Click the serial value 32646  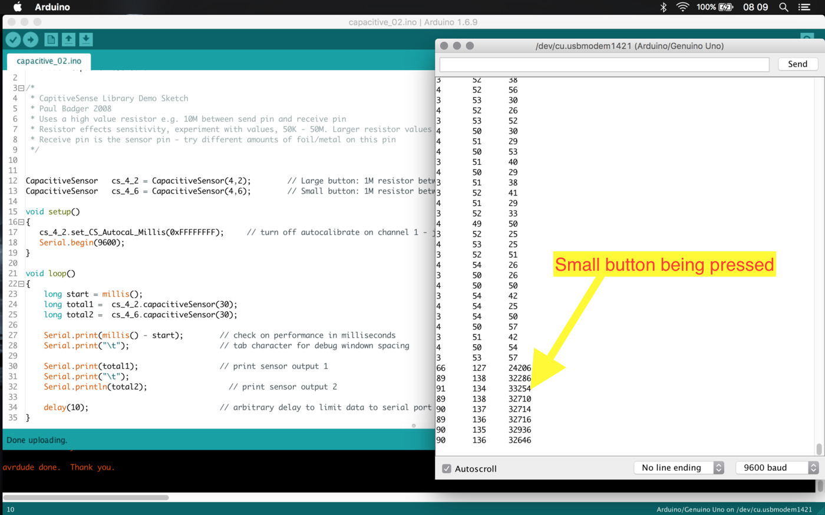(x=520, y=440)
